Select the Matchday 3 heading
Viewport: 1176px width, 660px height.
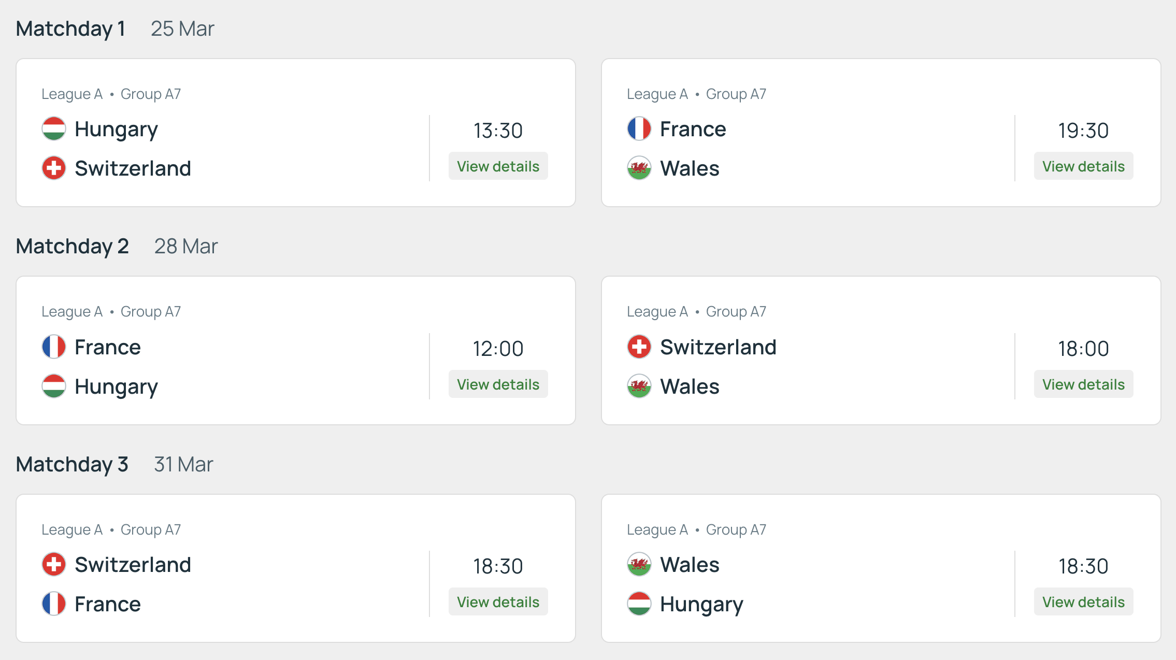pos(72,464)
